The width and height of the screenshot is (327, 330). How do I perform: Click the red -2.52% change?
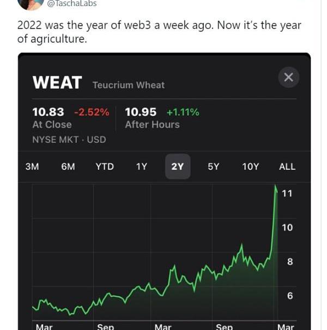[92, 112]
